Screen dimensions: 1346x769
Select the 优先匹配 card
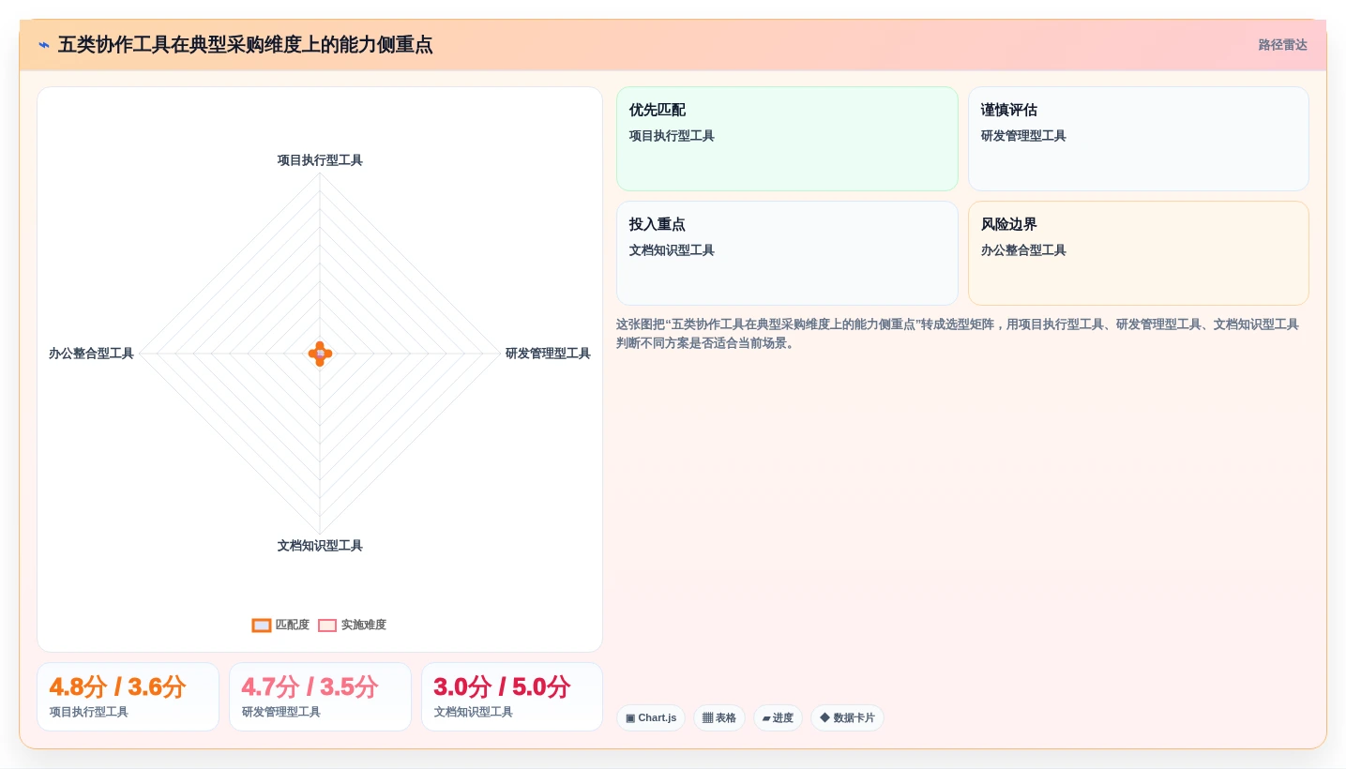coord(787,139)
